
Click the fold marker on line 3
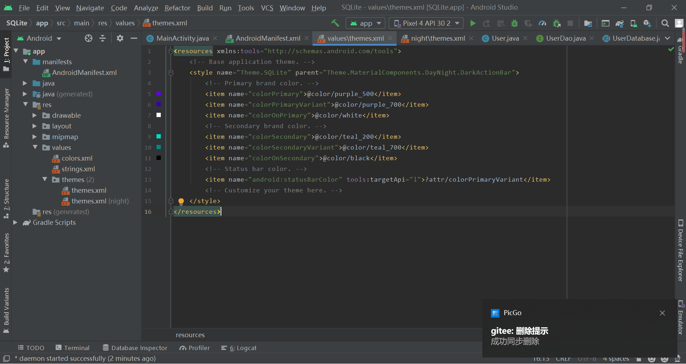pyautogui.click(x=171, y=73)
